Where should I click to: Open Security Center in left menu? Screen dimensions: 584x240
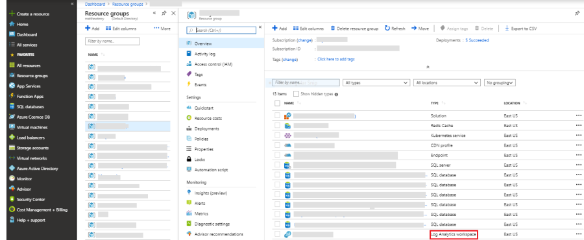click(30, 199)
